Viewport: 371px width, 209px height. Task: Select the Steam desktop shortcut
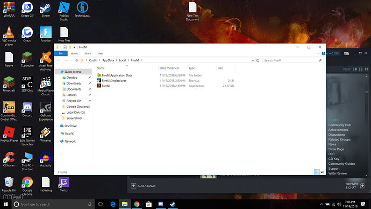[46, 10]
